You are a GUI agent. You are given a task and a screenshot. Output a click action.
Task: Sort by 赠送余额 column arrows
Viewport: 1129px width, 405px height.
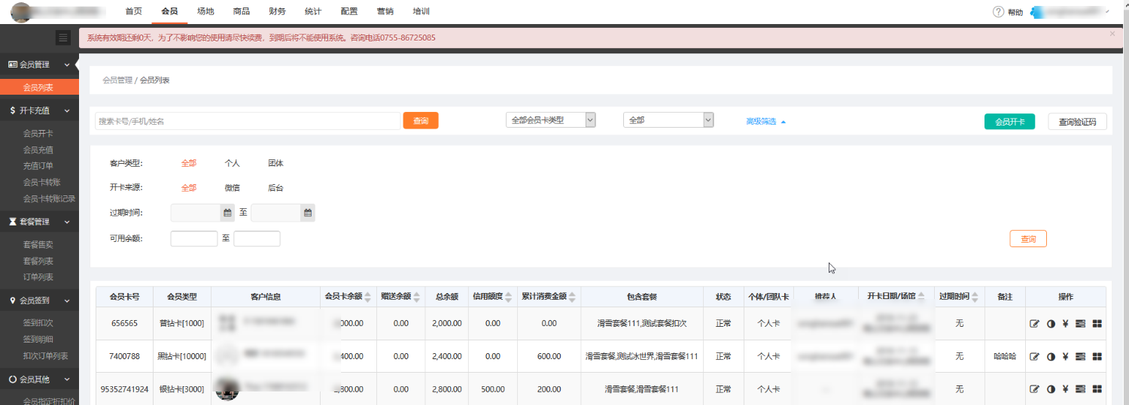(x=416, y=297)
